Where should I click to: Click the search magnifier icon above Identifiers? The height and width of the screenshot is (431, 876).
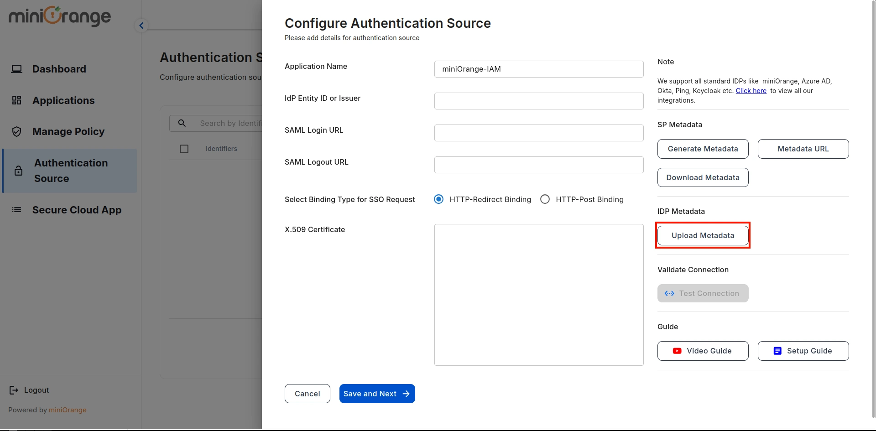[182, 123]
